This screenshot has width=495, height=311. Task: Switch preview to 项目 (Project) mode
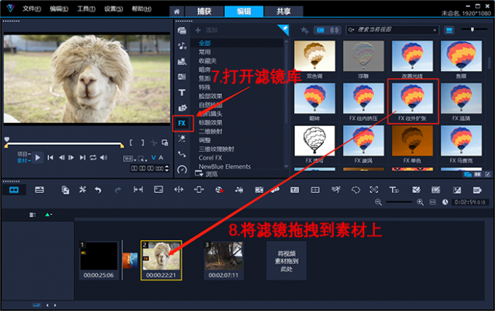pos(23,154)
